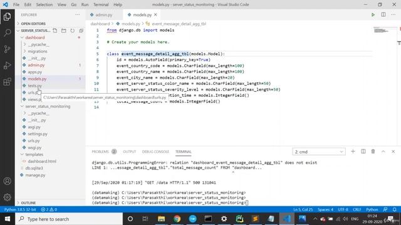Add a new terminal with plus icon
The image size is (401, 225).
353,151
